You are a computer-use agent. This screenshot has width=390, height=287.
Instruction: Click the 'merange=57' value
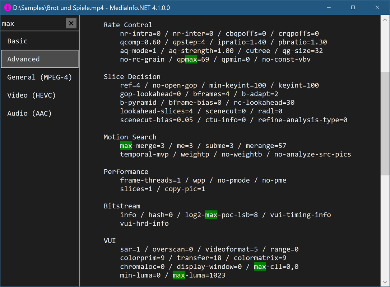click(266, 146)
